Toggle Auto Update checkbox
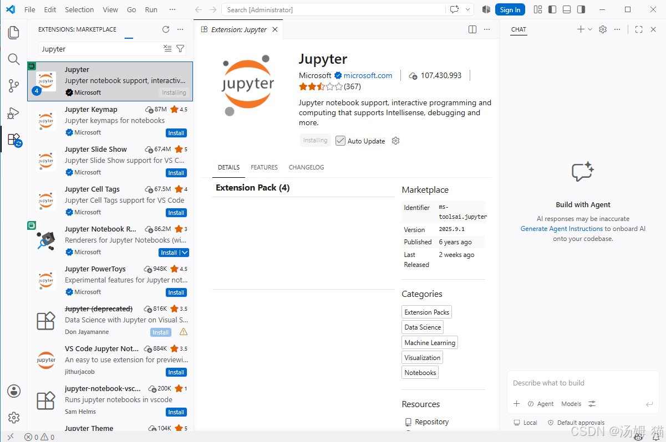This screenshot has height=442, width=666. 340,141
